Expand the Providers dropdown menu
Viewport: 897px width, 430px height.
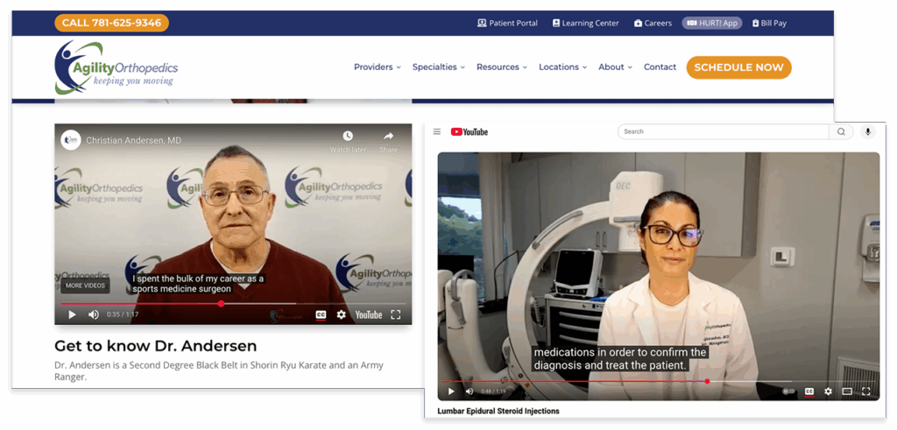tap(377, 67)
